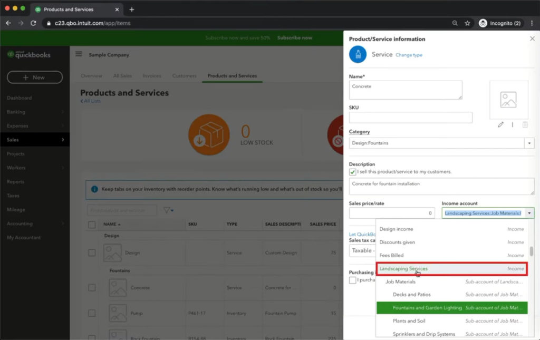The image size is (540, 340).
Task: Click the hamburger menu icon beside Sample Company
Action: click(79, 54)
